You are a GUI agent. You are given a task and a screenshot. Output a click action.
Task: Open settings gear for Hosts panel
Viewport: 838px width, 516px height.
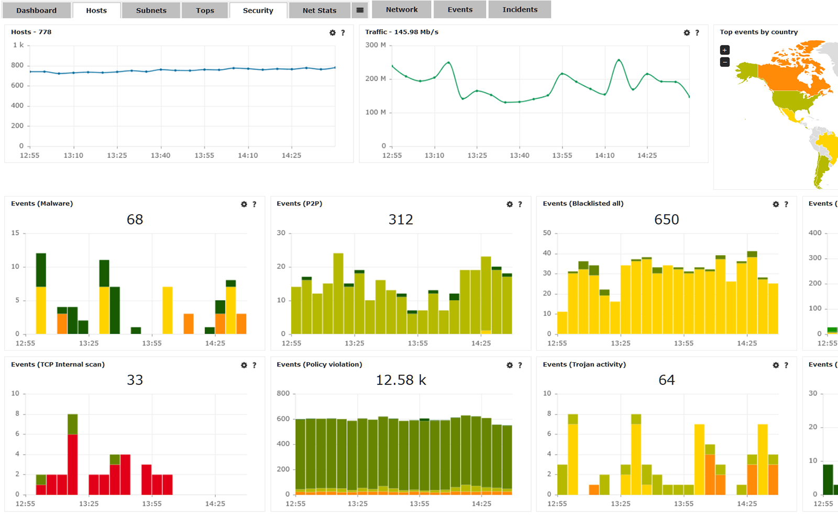(x=332, y=32)
